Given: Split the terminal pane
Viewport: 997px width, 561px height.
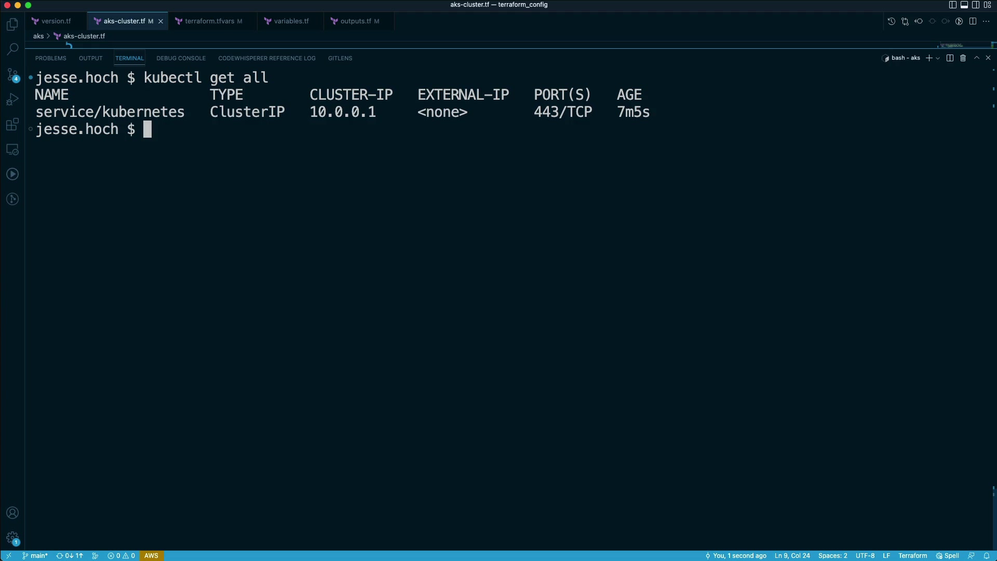Looking at the screenshot, I should click(950, 58).
